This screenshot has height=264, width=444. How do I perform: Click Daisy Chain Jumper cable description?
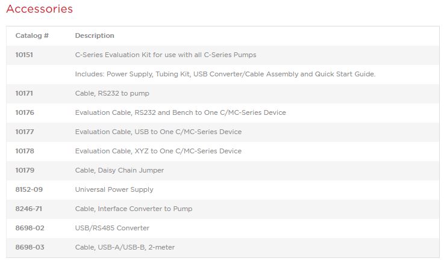pos(119,170)
